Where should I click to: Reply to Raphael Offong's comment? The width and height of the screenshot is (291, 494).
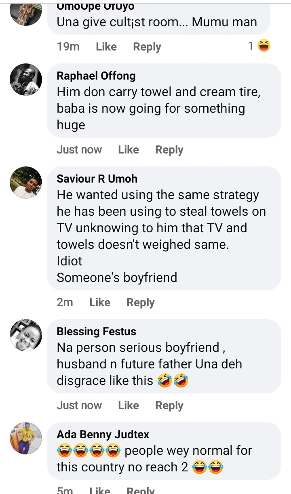pos(169,150)
